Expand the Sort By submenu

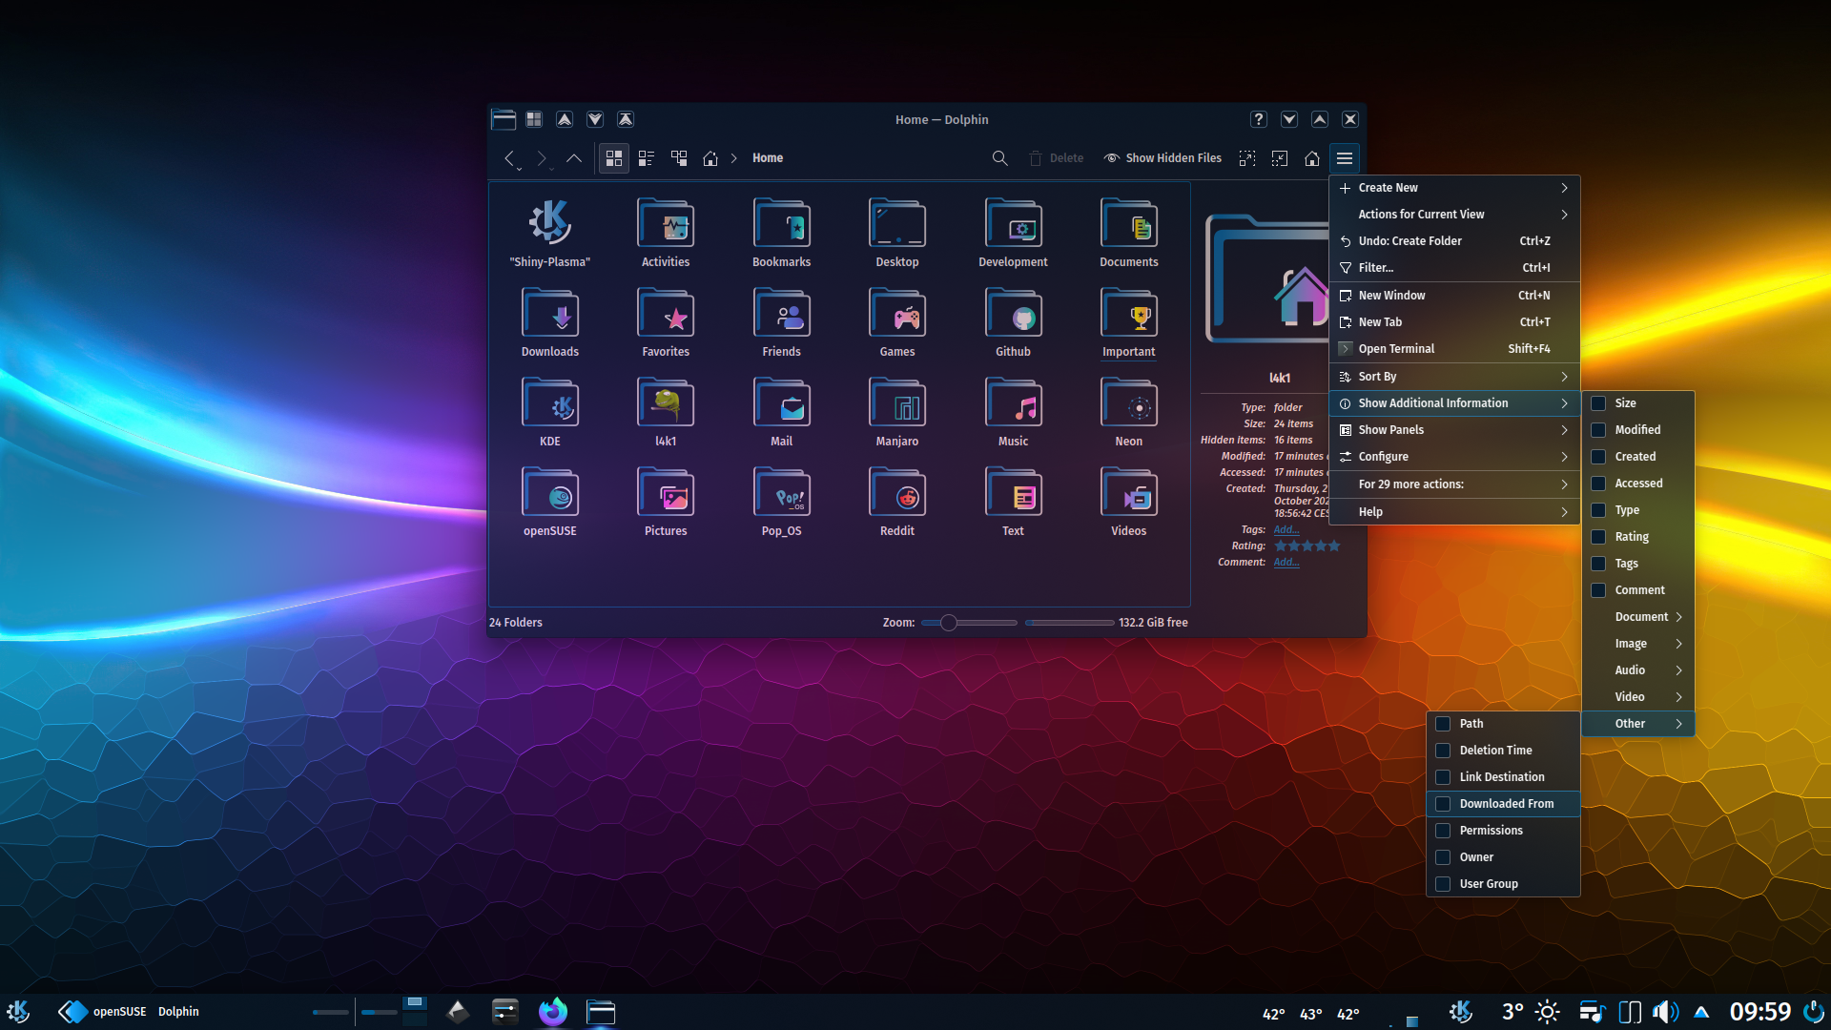tap(1454, 377)
